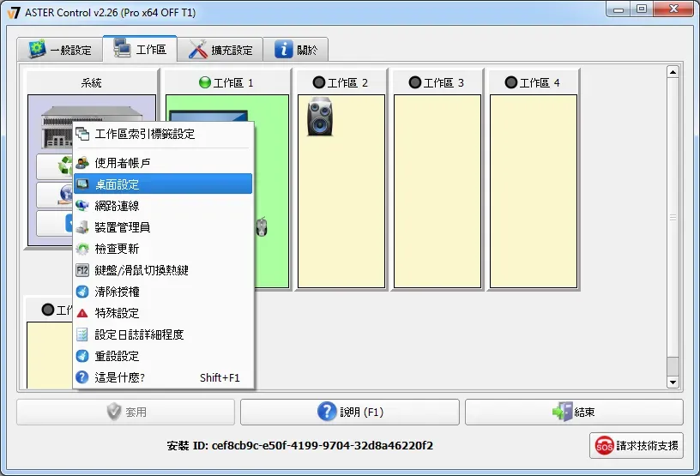The width and height of the screenshot is (700, 476).
Task: Open the 關於 tab
Action: click(x=296, y=50)
